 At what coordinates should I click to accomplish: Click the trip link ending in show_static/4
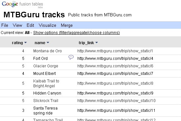tap(115, 59)
